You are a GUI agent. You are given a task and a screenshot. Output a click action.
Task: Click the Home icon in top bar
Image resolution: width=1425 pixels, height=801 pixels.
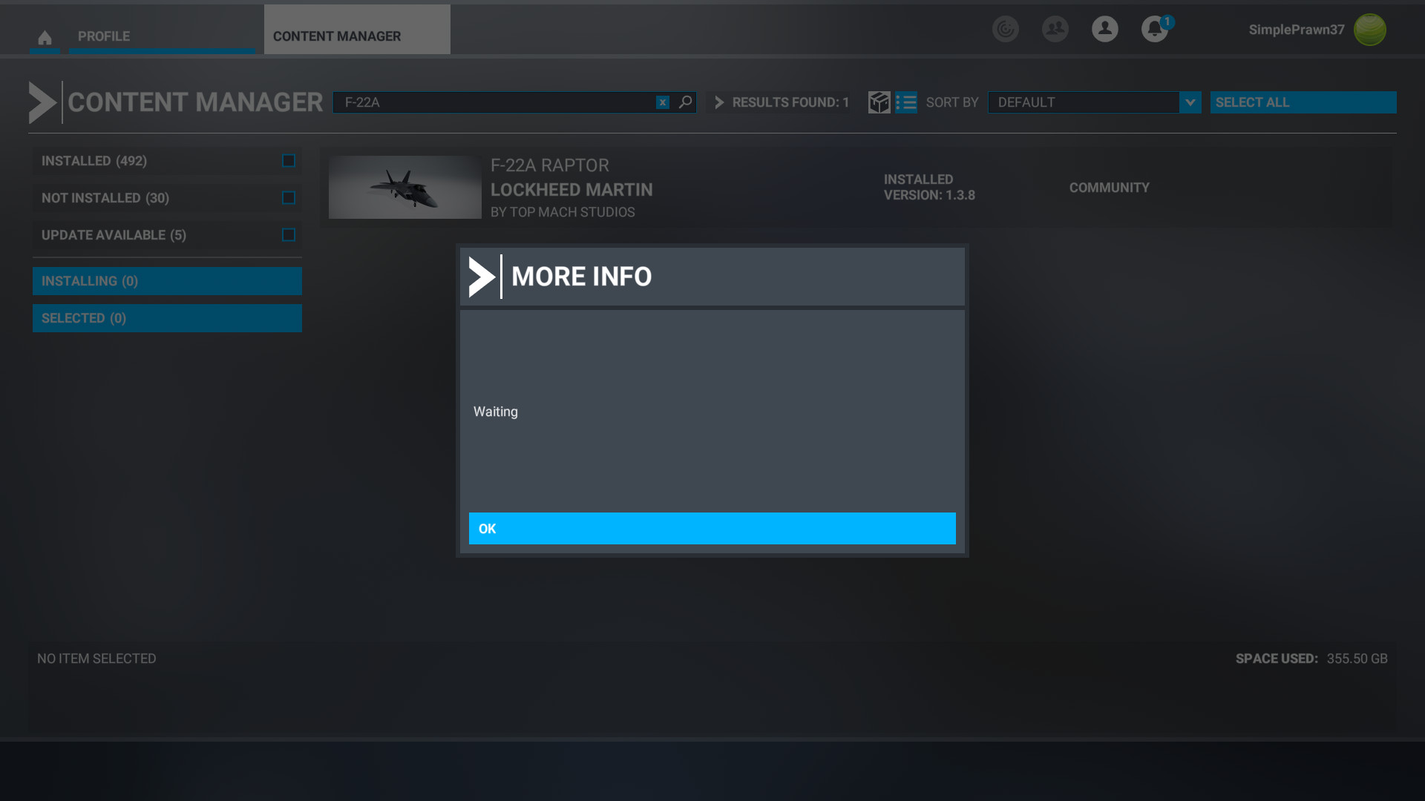click(45, 37)
